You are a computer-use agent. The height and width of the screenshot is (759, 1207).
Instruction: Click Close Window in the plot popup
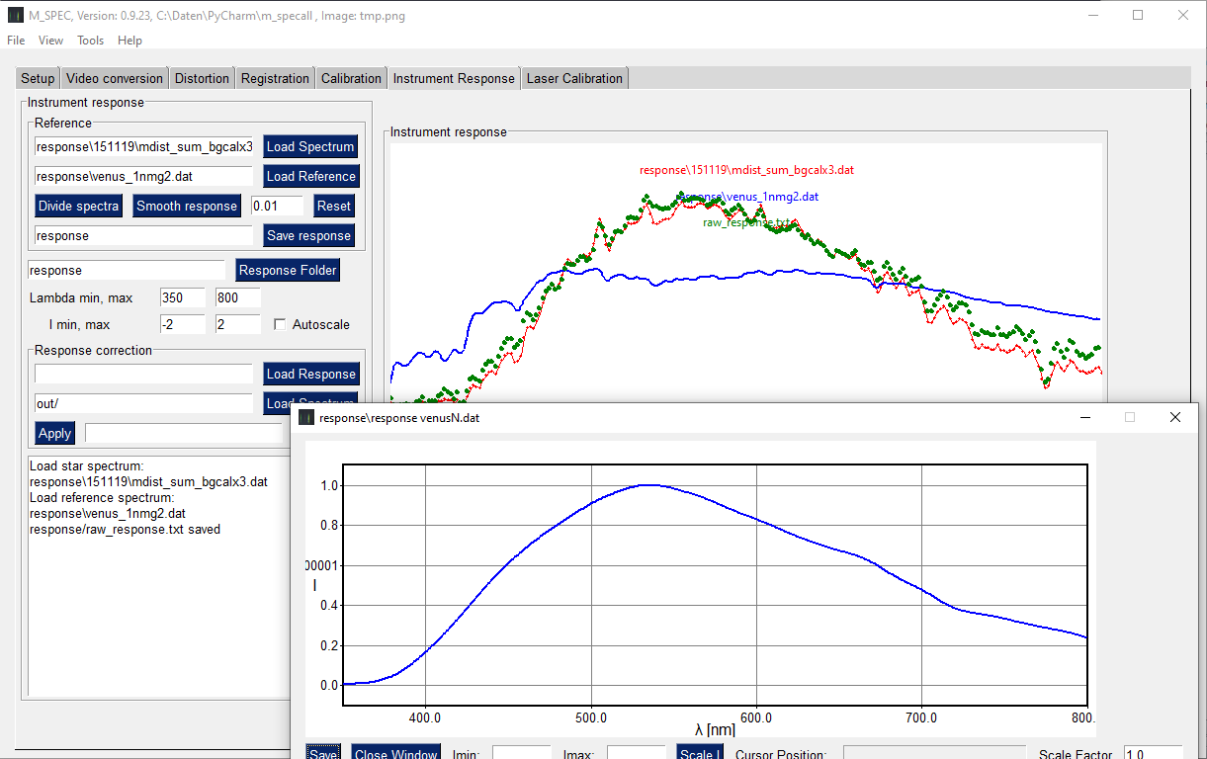[394, 753]
